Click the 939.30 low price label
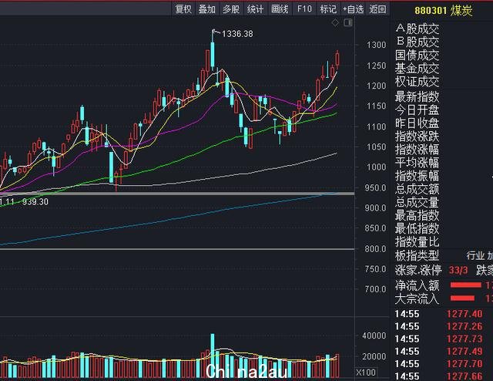493x381 pixels. click(35, 202)
